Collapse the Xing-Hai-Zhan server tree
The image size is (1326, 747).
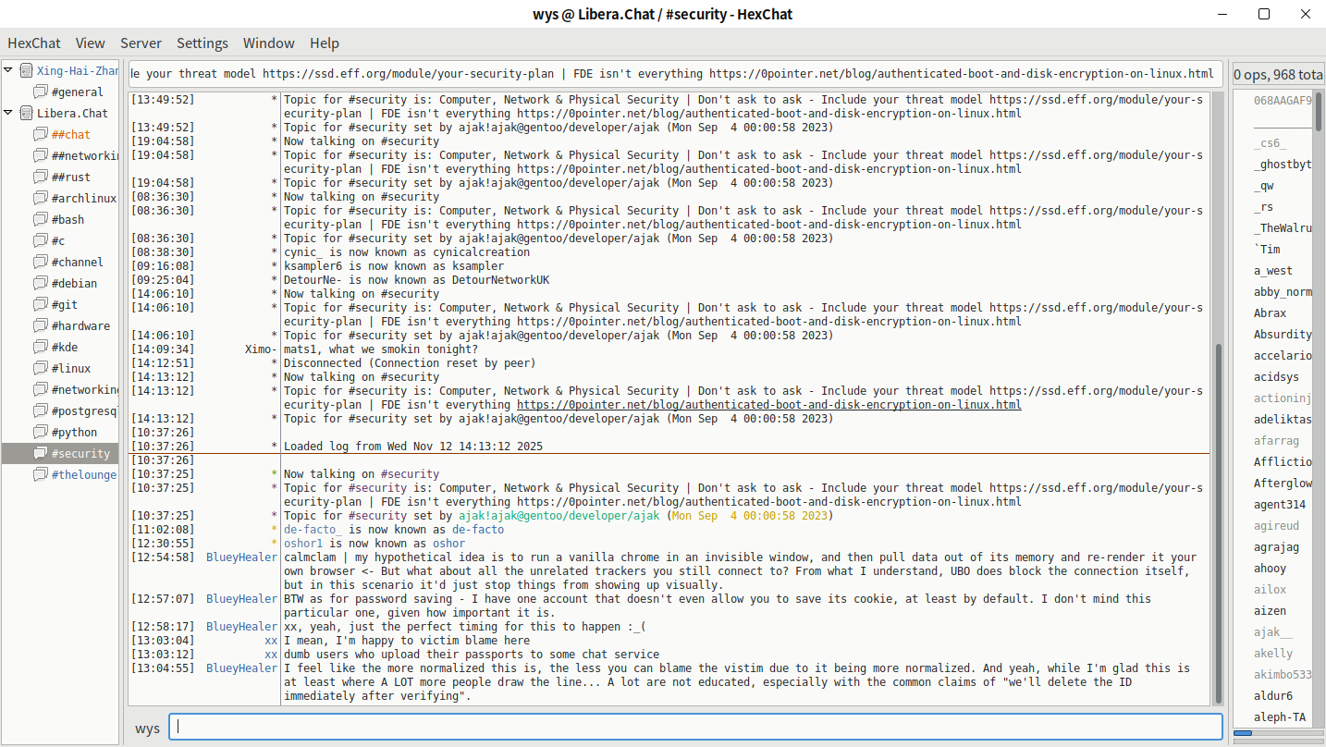pos(8,70)
